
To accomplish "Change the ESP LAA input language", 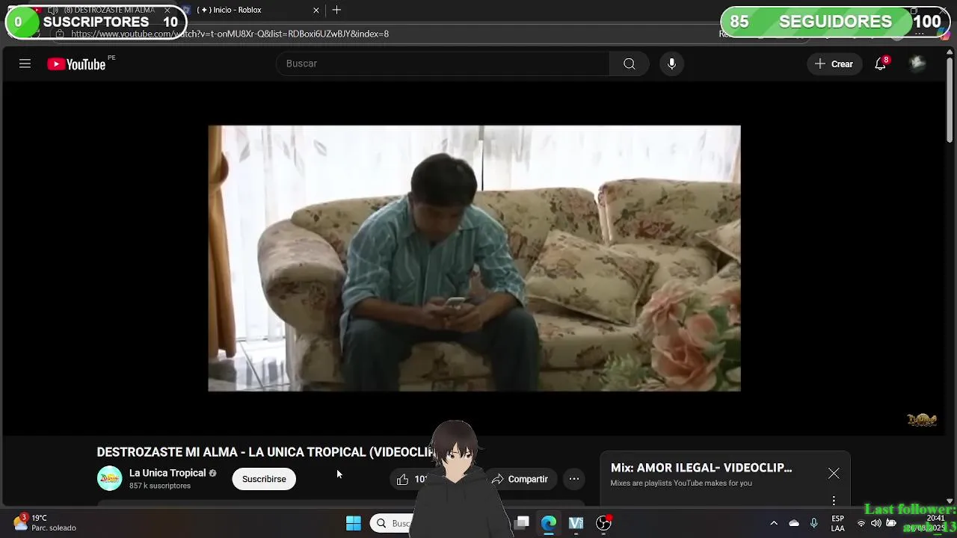I will 838,523.
